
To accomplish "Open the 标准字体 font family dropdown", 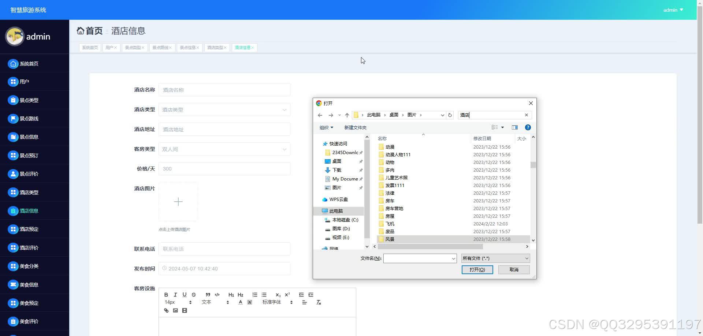I will coord(278,302).
